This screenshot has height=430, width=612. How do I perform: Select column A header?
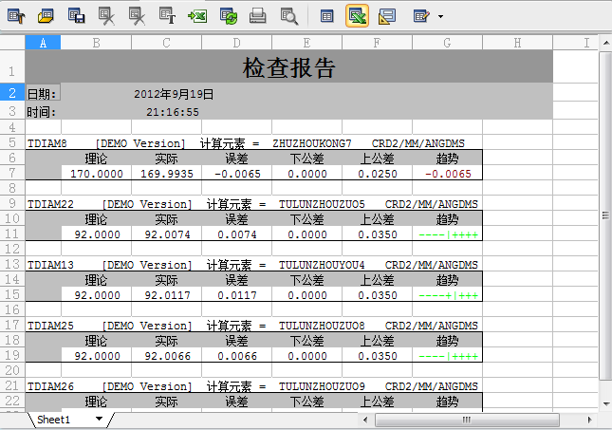43,42
